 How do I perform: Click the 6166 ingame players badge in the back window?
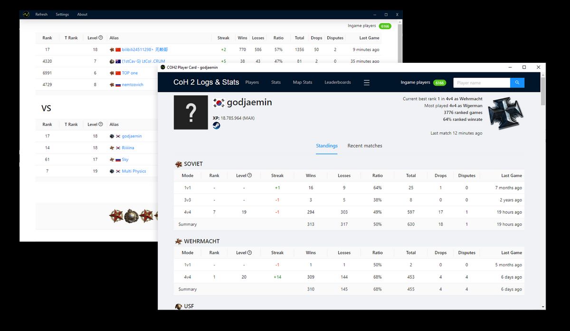(x=385, y=26)
